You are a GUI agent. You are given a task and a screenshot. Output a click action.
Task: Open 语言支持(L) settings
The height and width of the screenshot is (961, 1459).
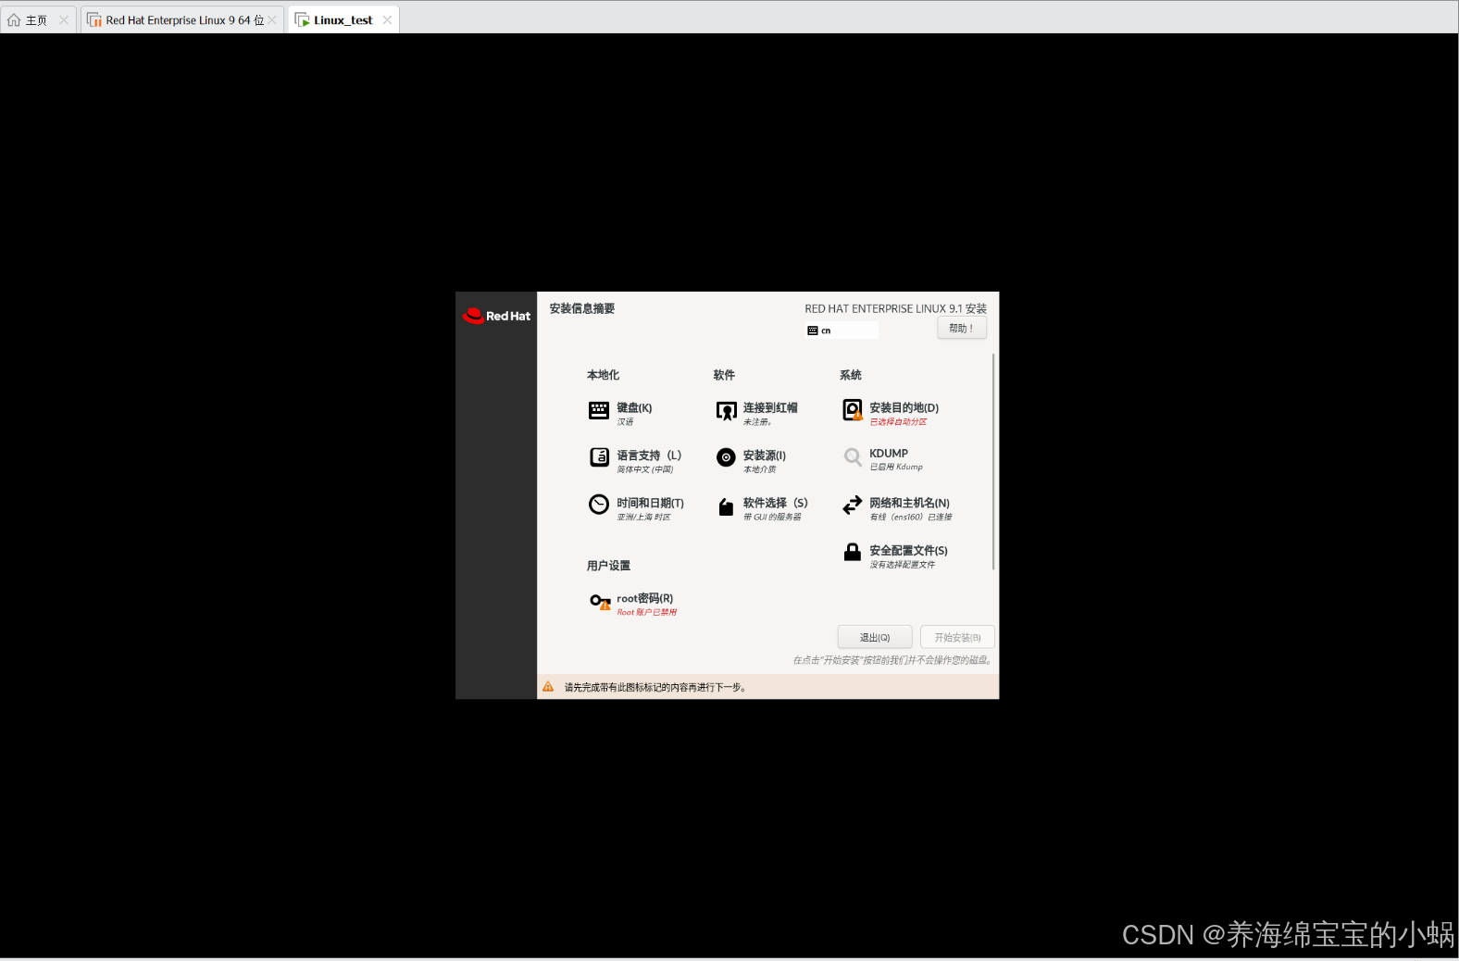[649, 456]
